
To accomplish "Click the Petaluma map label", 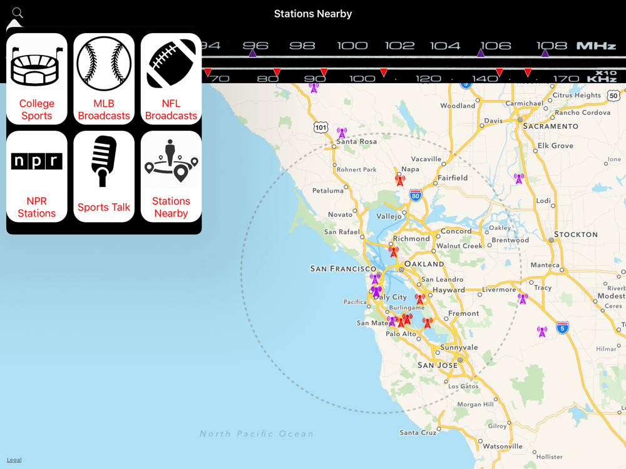I will [x=328, y=191].
